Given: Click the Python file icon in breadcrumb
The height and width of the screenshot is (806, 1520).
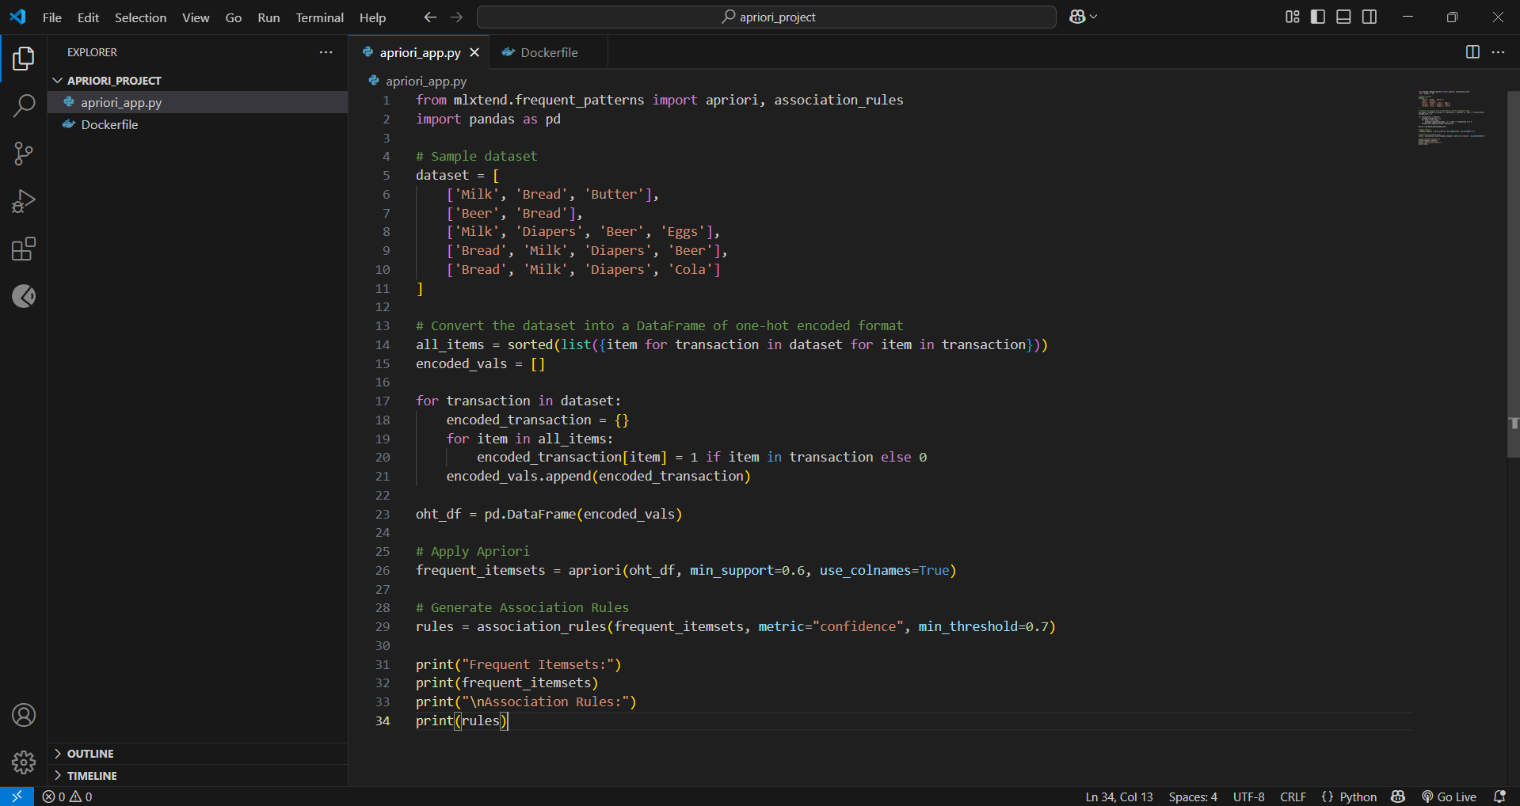Looking at the screenshot, I should (x=374, y=81).
